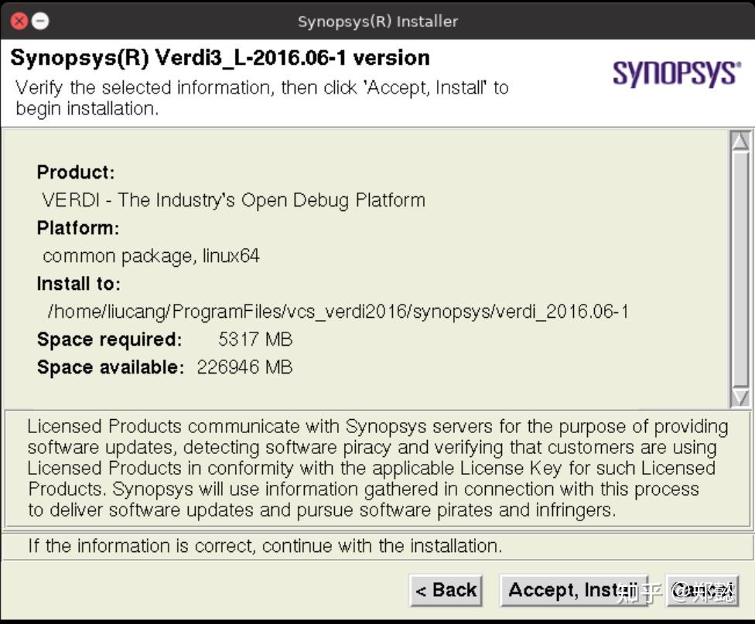Click the 226946 MB space available value
Screen dimensions: 755x624
pos(244,367)
